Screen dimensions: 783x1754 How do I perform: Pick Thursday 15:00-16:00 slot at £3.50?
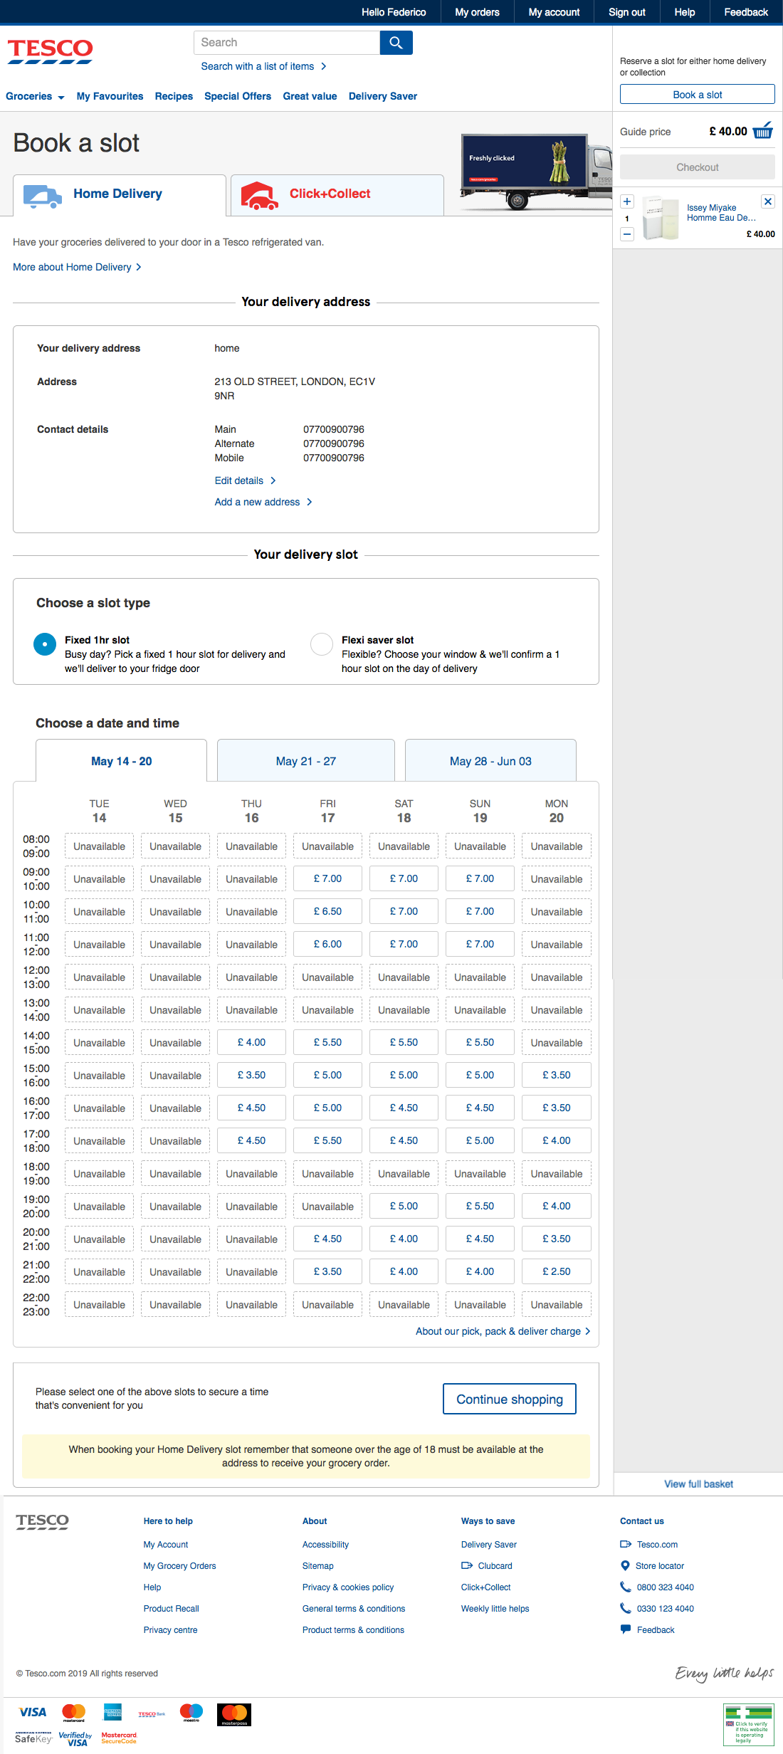[x=251, y=1075]
